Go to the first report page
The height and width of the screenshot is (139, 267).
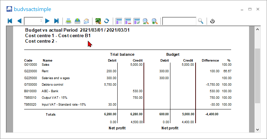(10, 21)
